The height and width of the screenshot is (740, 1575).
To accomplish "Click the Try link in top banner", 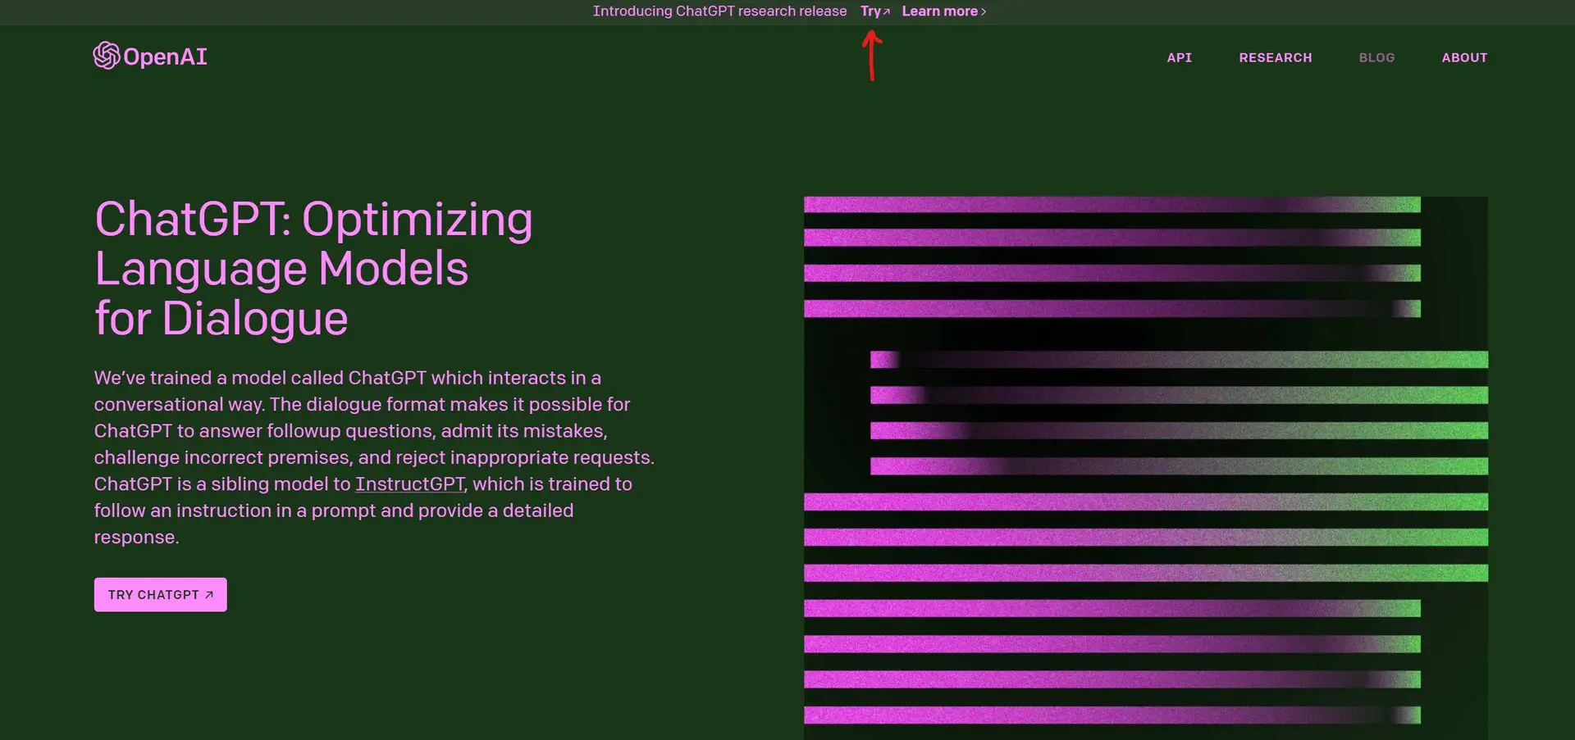I will [874, 11].
